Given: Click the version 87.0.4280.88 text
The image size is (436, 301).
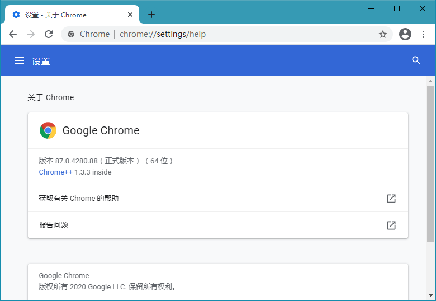Looking at the screenshot, I should 106,161.
